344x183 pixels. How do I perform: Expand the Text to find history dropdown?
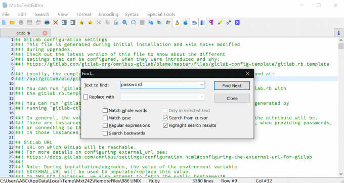click(202, 85)
